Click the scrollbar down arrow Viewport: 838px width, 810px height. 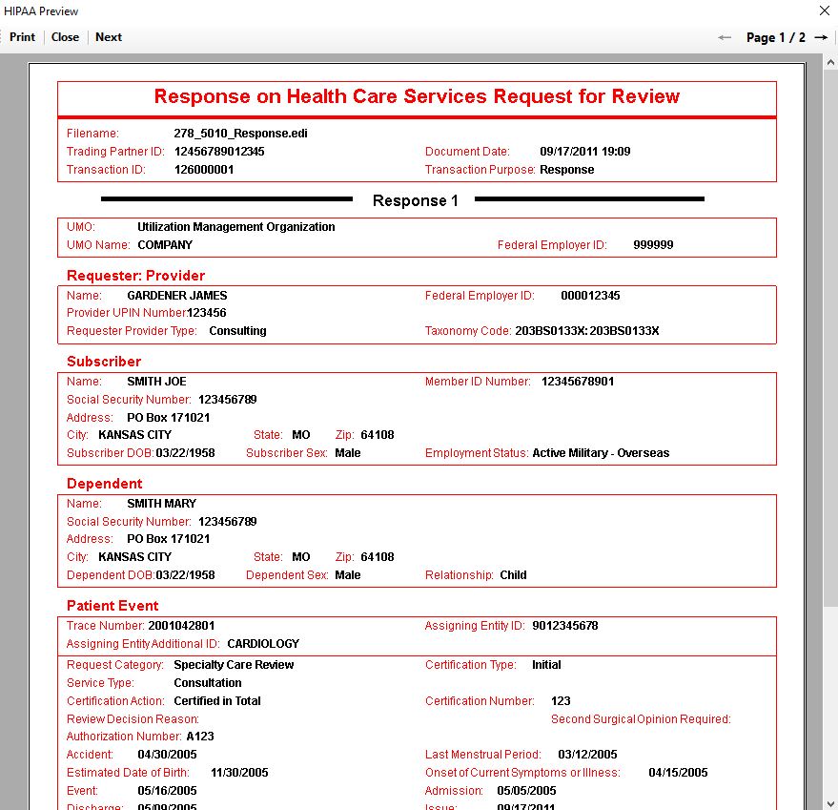click(x=830, y=803)
